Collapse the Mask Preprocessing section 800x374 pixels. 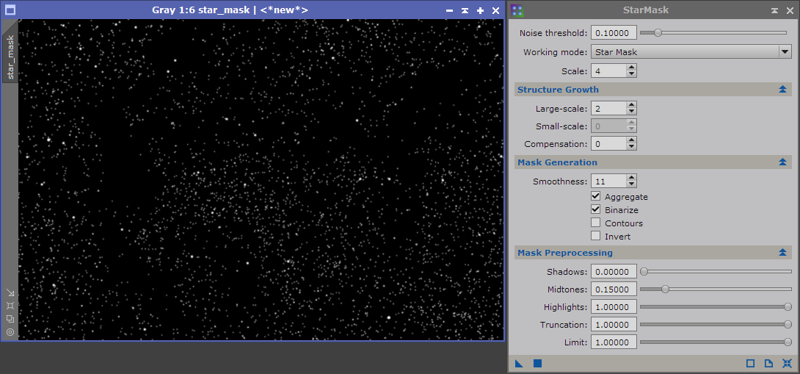point(782,253)
